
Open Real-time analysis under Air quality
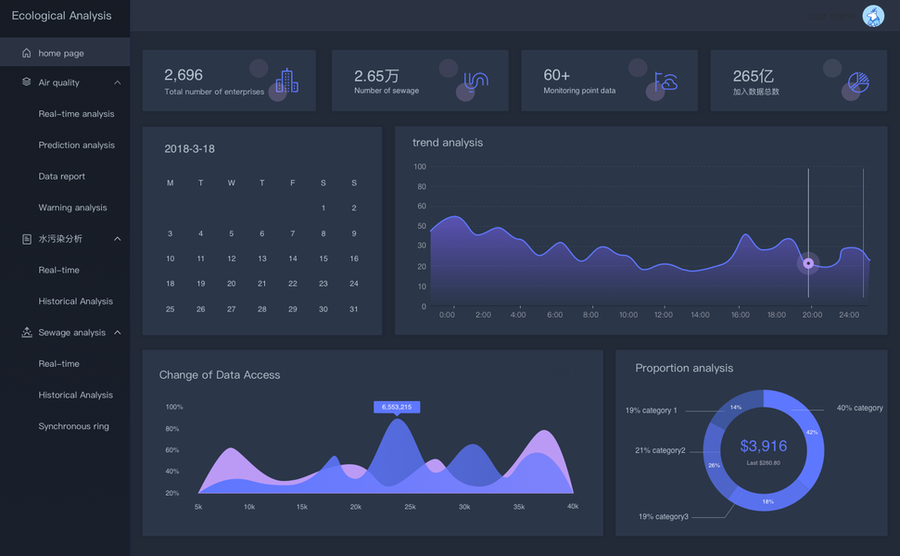[76, 114]
